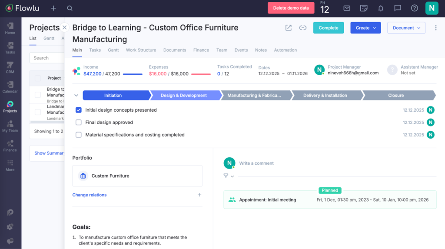Click Show Summary link

click(x=50, y=153)
